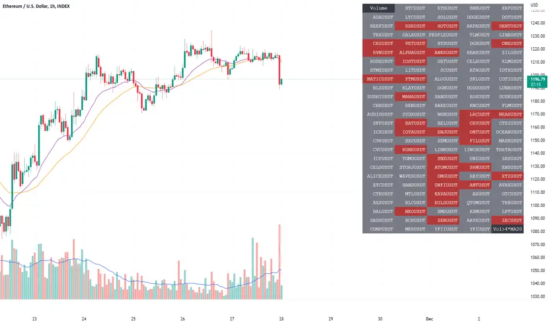Click the ATOMUSDT red cell
This screenshot has height=324, width=549.
[443, 167]
